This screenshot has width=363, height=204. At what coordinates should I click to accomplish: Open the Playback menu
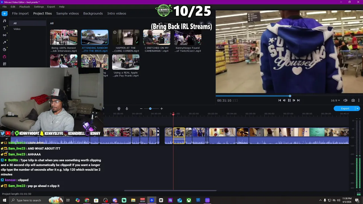(25, 7)
